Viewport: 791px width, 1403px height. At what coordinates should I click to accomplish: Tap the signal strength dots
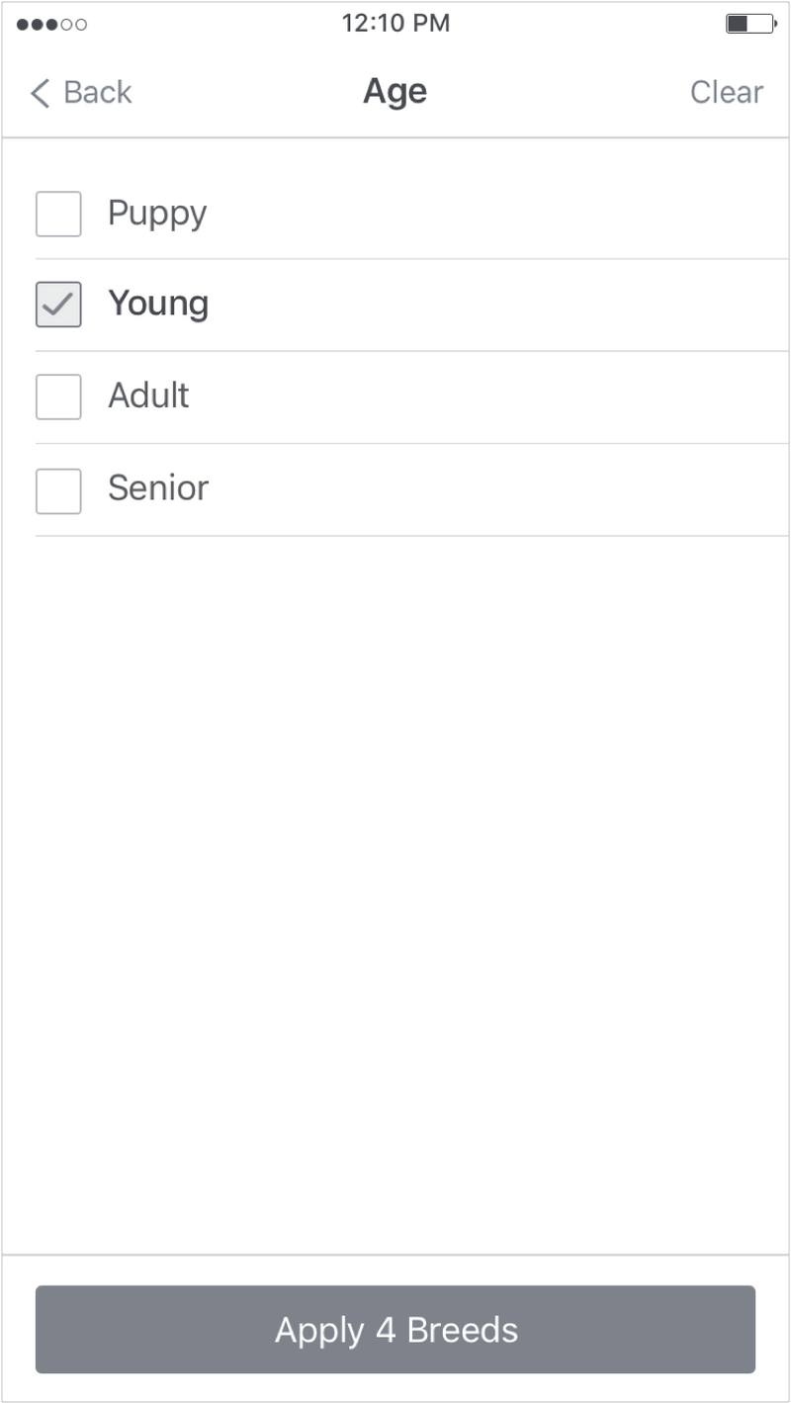(51, 24)
